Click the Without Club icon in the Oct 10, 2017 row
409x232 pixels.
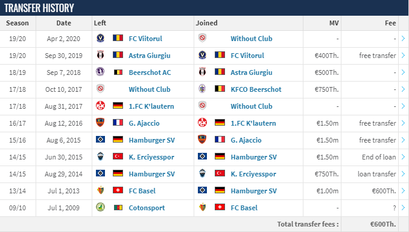100,89
